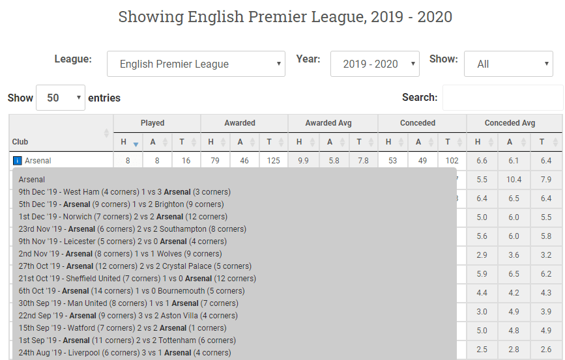Image resolution: width=565 pixels, height=360 pixels.
Task: Open the Show All dropdown
Action: click(508, 64)
